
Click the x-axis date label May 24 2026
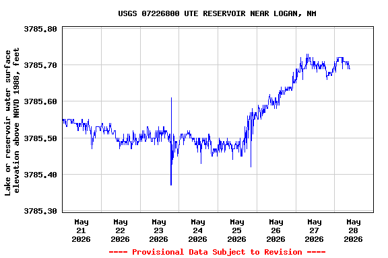198,230
